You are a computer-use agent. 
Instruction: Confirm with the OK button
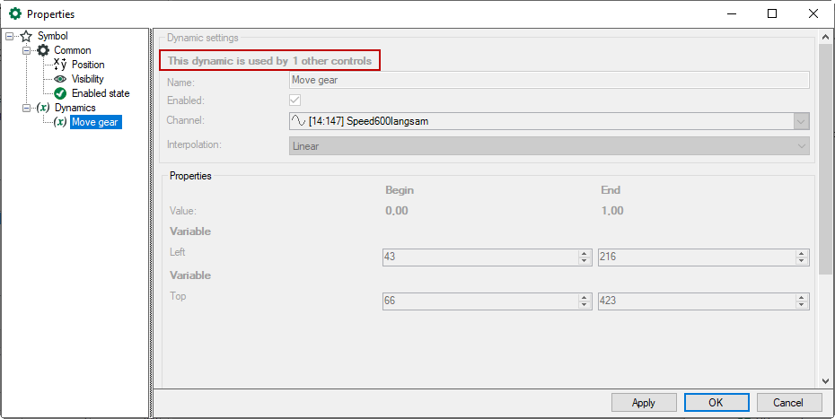click(716, 403)
